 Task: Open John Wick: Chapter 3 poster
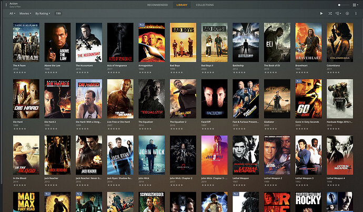214,155
